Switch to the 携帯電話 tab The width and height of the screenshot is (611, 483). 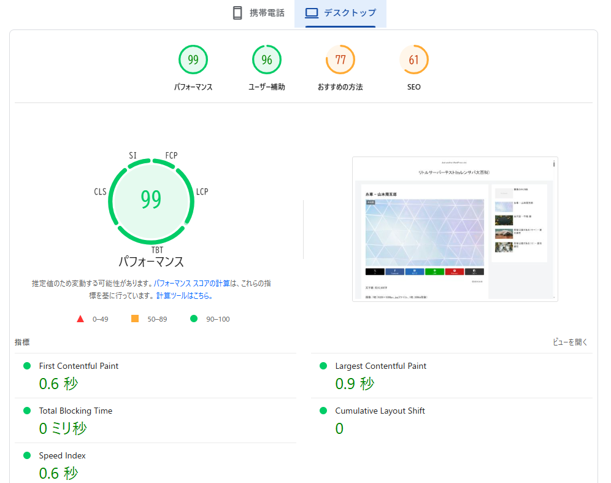[x=259, y=13]
